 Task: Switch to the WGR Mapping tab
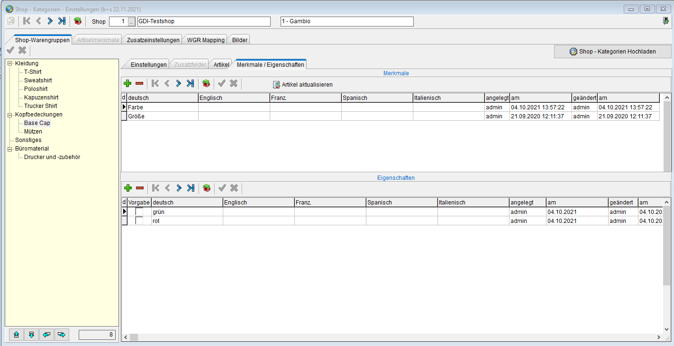tap(206, 40)
